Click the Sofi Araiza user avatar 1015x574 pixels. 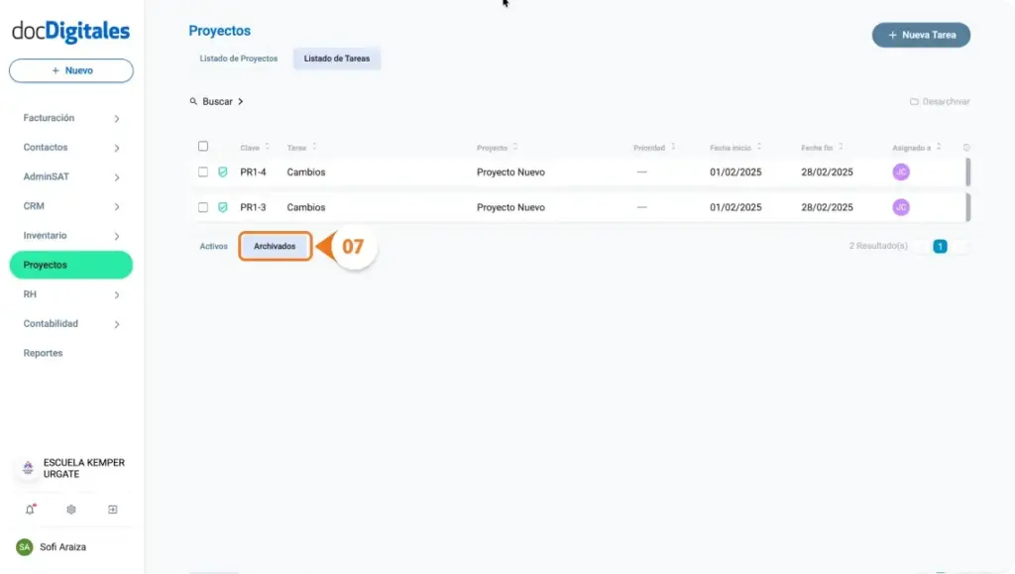pos(25,547)
